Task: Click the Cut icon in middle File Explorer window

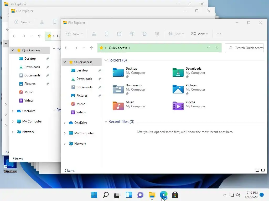Action: point(42,22)
